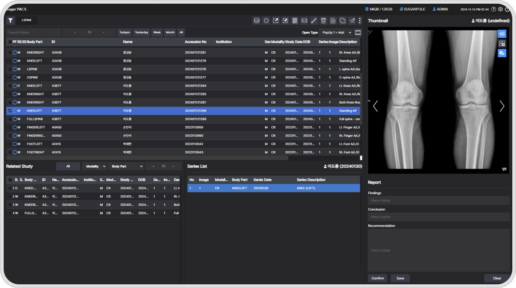Click the envelope mail icon
Image resolution: width=516 pixels, height=288 pixels.
tap(304, 21)
